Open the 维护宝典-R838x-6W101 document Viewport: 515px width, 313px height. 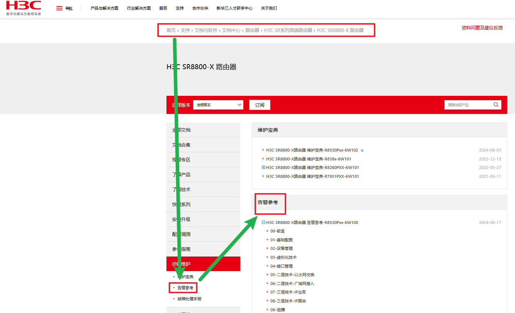tap(308, 159)
